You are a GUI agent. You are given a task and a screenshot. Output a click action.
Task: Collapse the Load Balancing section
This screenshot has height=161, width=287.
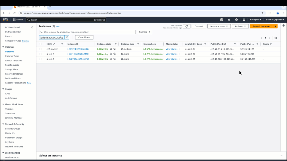pyautogui.click(x=3, y=153)
